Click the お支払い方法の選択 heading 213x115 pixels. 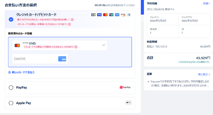[21, 5]
